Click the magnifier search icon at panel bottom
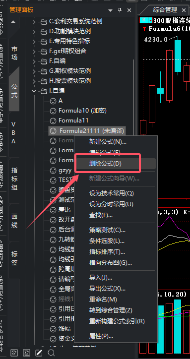Image resolution: width=190 pixels, height=359 pixels. pyautogui.click(x=51, y=353)
